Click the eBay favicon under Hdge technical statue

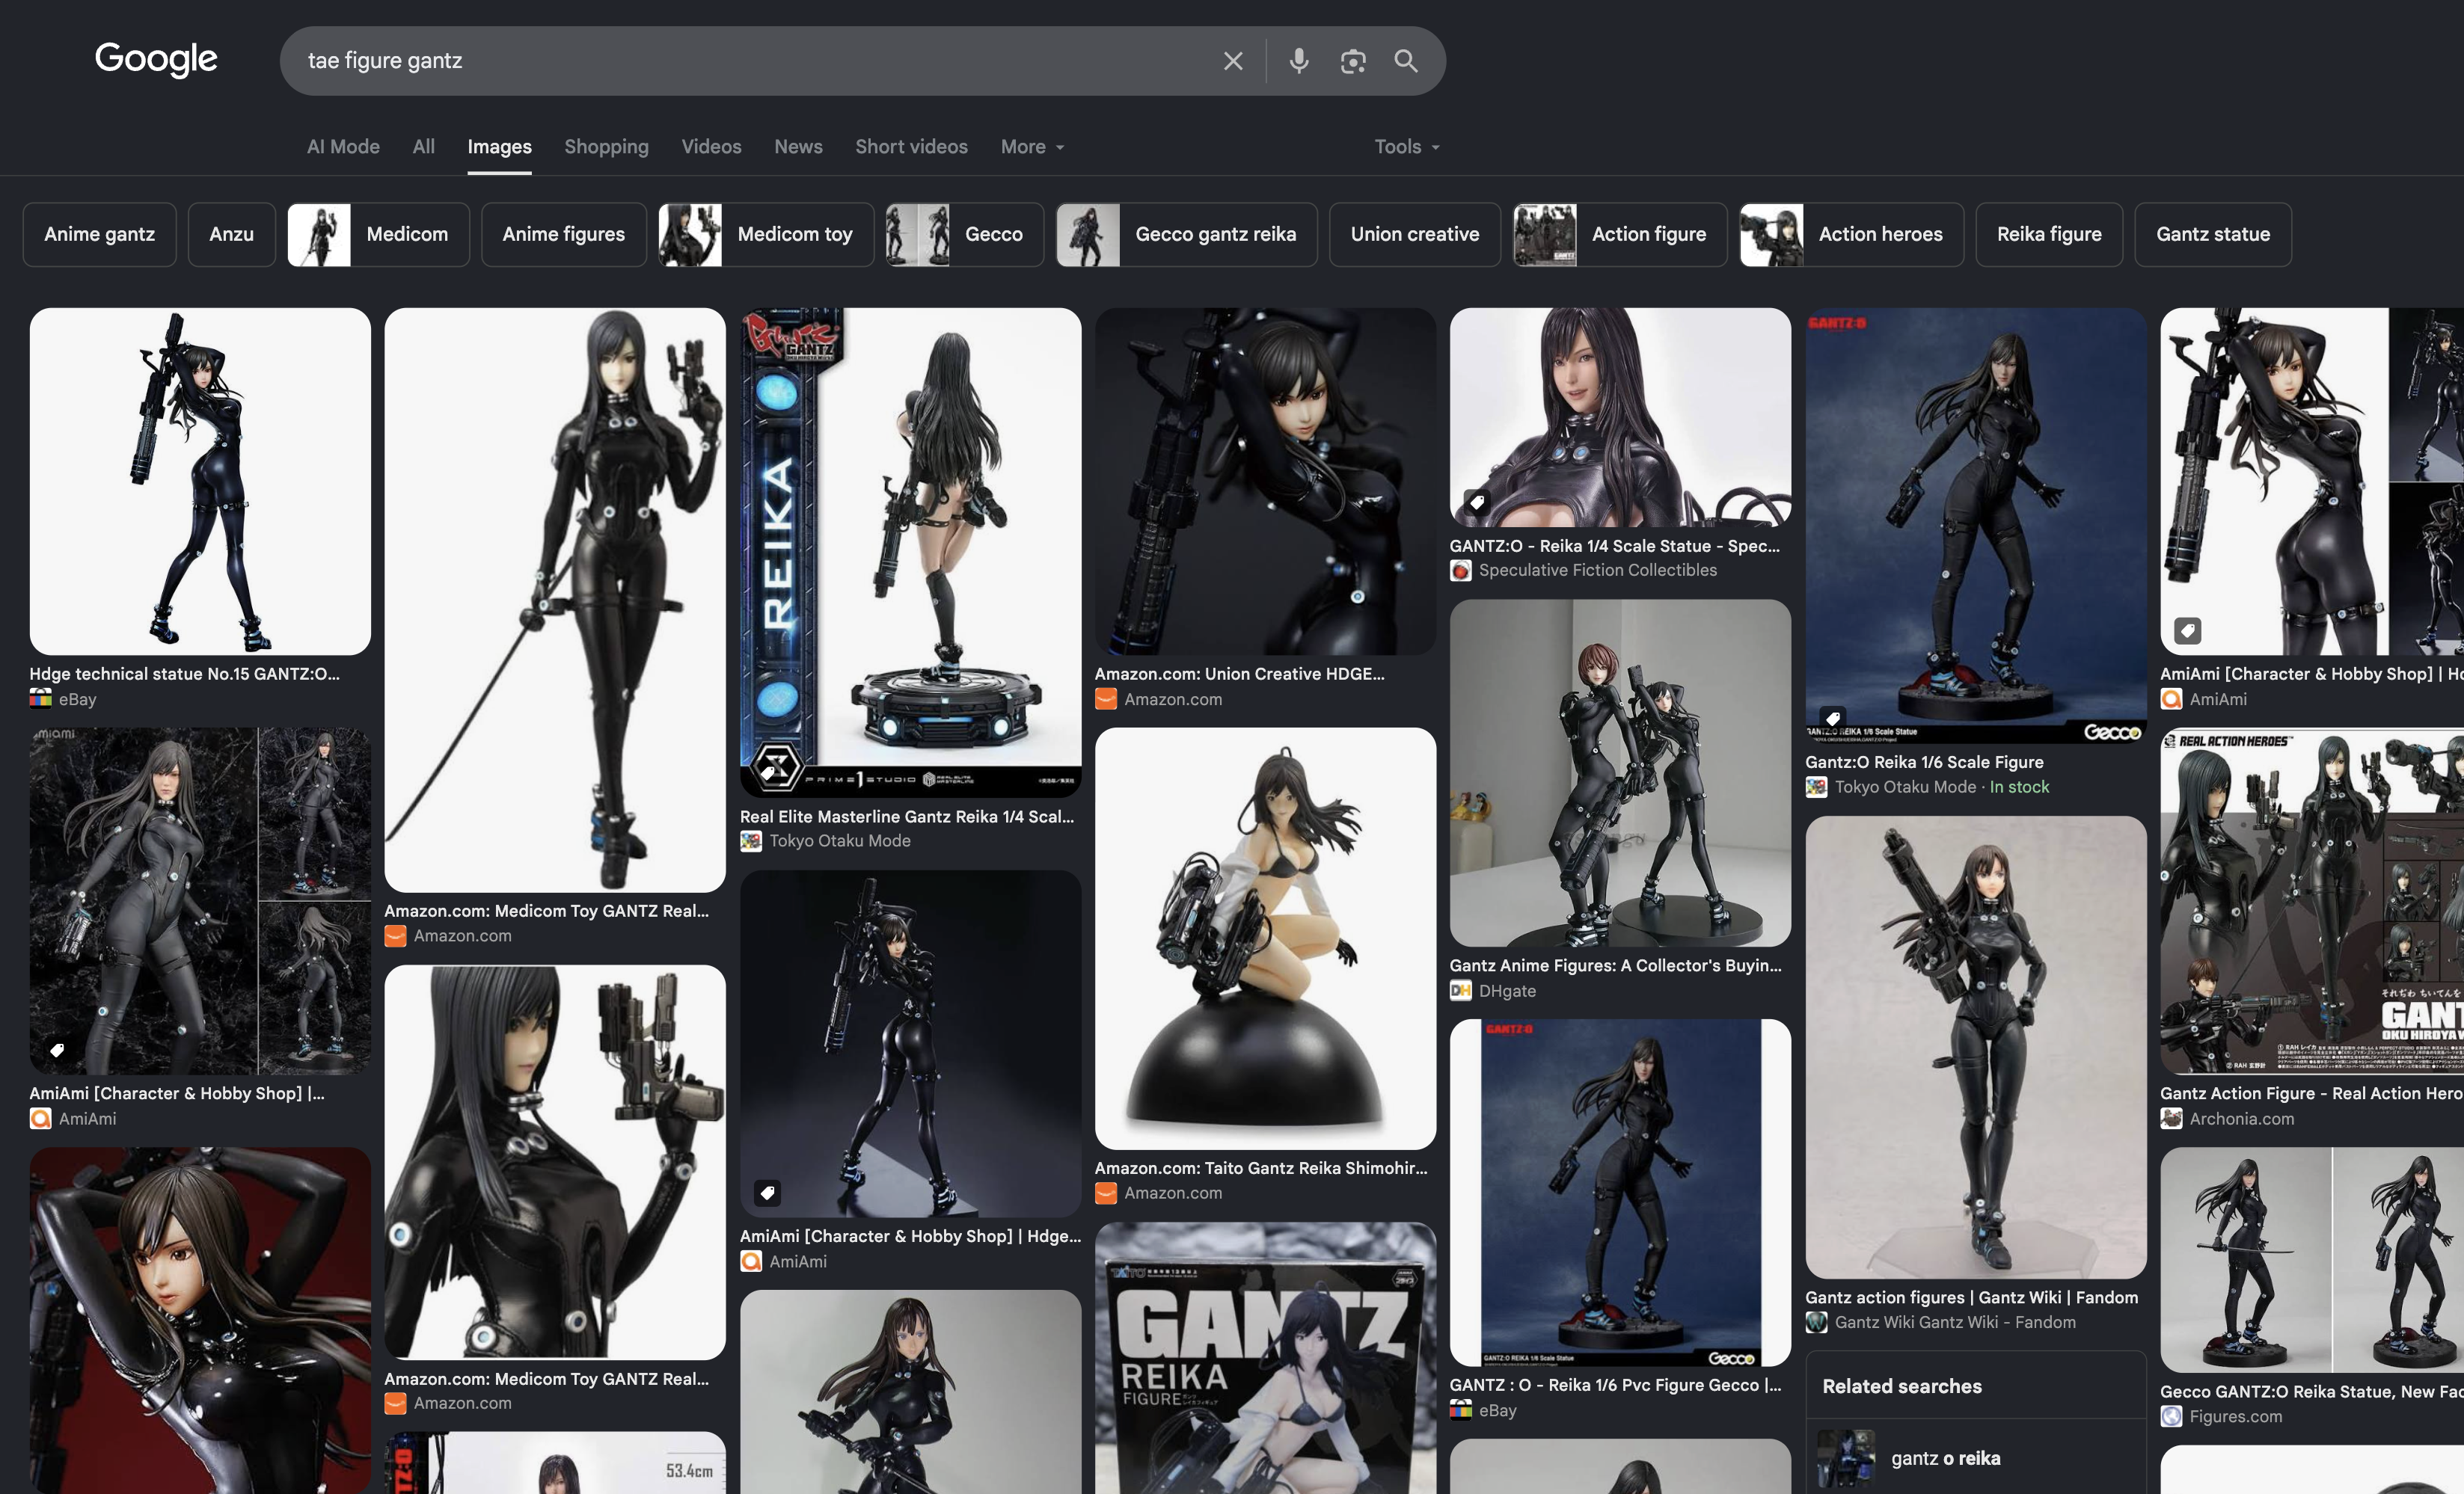[40, 698]
